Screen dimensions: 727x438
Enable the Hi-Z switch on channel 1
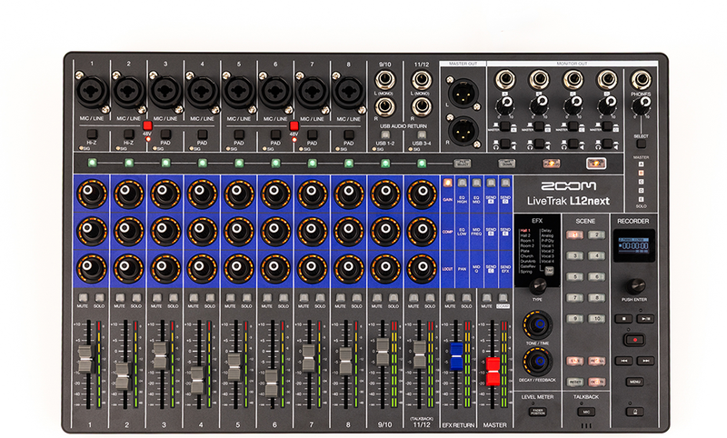[92, 134]
